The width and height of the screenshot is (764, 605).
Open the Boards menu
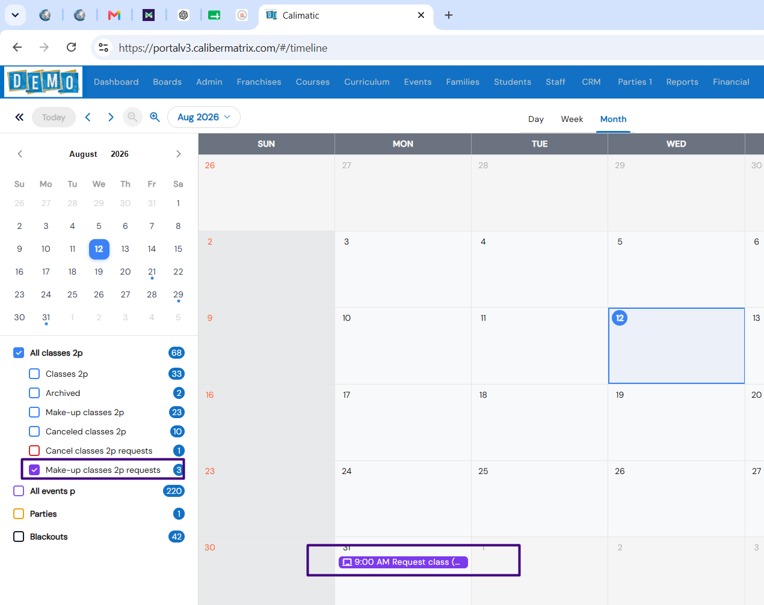[x=167, y=82]
